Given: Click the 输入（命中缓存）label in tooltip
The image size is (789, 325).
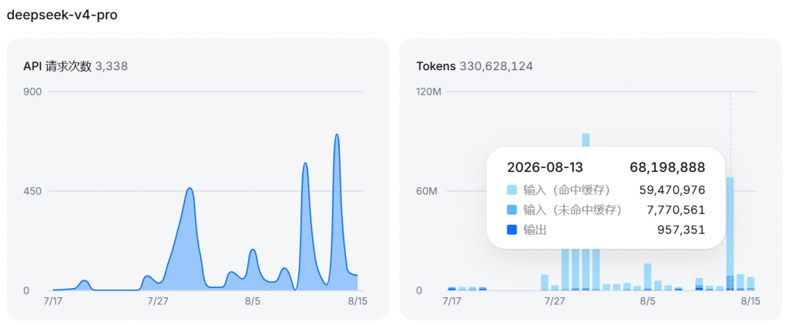Looking at the screenshot, I should 566,190.
